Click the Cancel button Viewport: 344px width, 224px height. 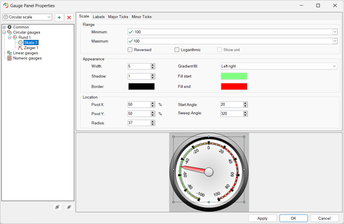click(324, 218)
